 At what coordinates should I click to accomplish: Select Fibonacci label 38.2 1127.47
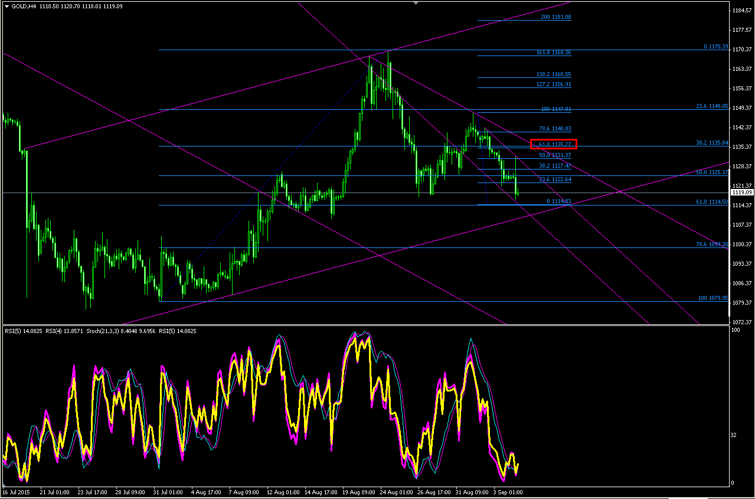pyautogui.click(x=554, y=166)
